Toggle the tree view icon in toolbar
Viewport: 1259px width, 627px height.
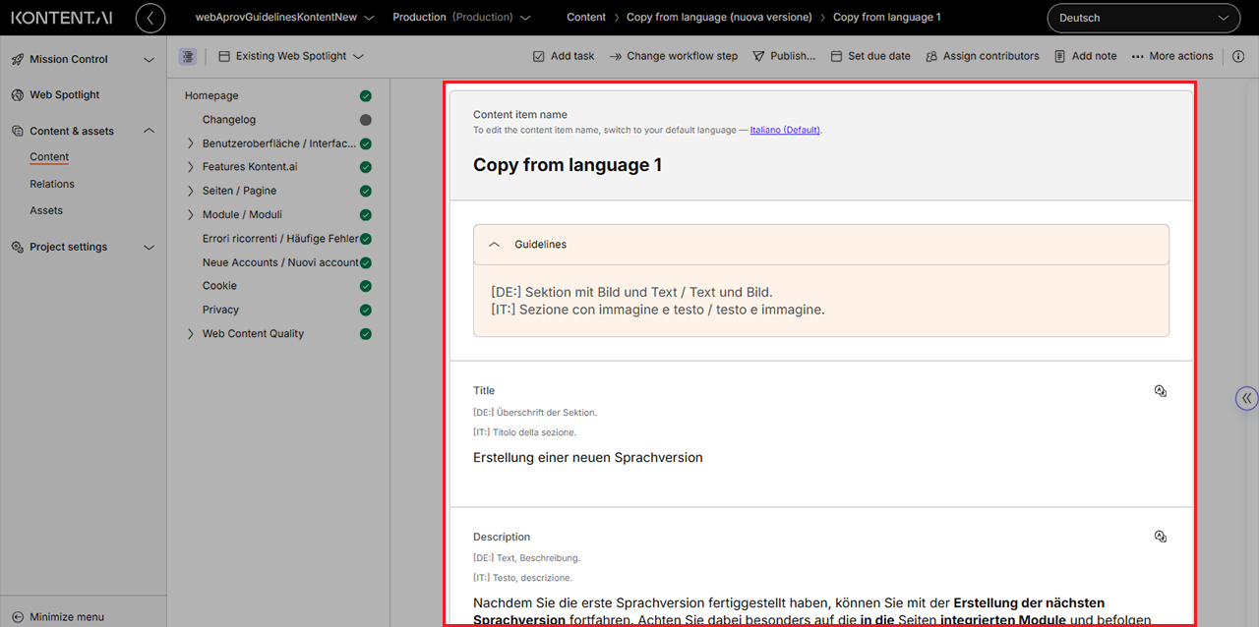click(x=188, y=57)
